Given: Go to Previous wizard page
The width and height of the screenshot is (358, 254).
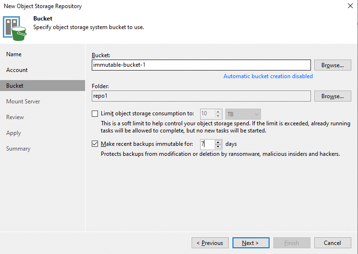Looking at the screenshot, I should (210, 243).
